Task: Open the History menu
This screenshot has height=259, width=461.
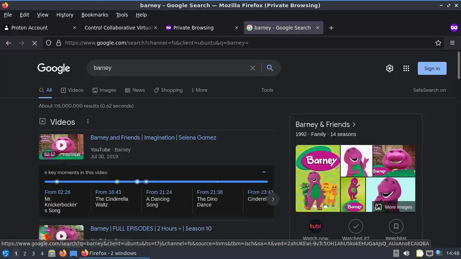Action: [x=65, y=15]
